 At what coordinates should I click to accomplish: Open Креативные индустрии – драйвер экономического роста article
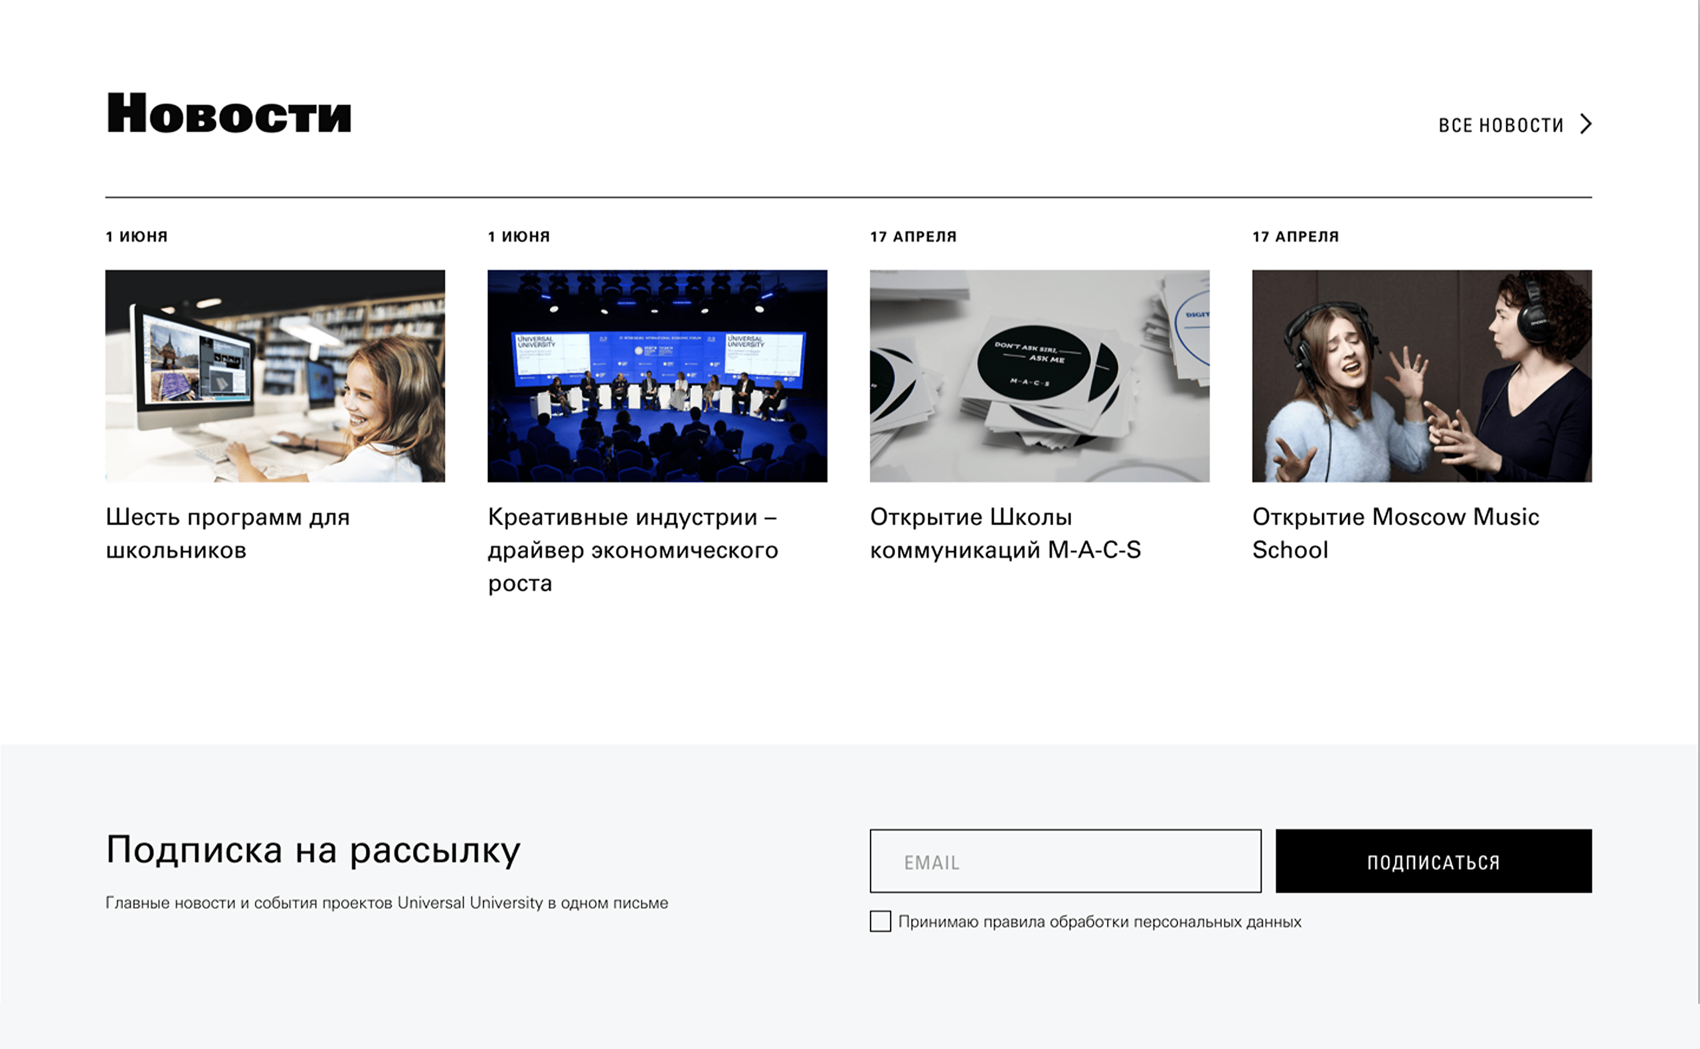pyautogui.click(x=632, y=550)
